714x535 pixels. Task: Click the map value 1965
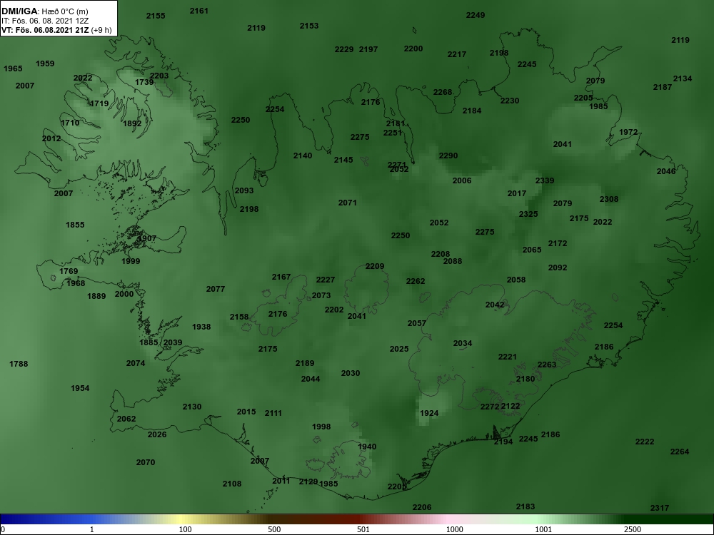pyautogui.click(x=13, y=68)
